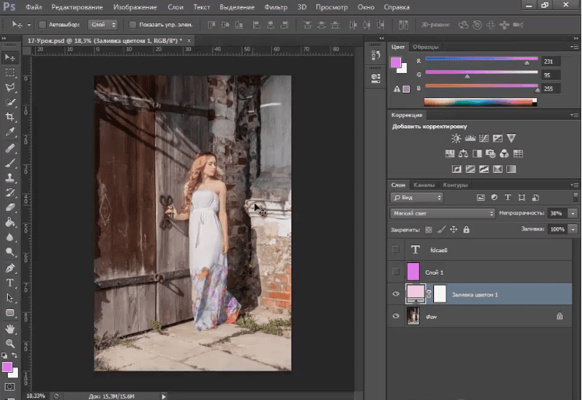The image size is (582, 400).
Task: Select the Rectangle shape tool
Action: [x=10, y=313]
